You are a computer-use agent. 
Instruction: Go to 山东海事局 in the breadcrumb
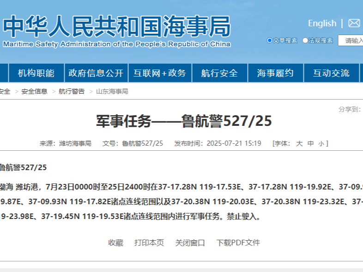pos(112,91)
